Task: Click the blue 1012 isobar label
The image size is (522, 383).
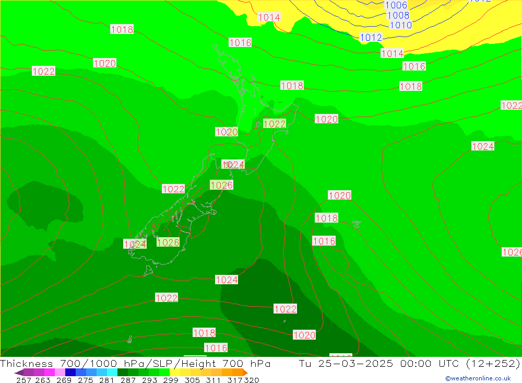Action: [x=371, y=37]
